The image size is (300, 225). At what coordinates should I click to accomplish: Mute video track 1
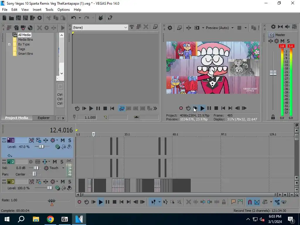click(x=63, y=140)
